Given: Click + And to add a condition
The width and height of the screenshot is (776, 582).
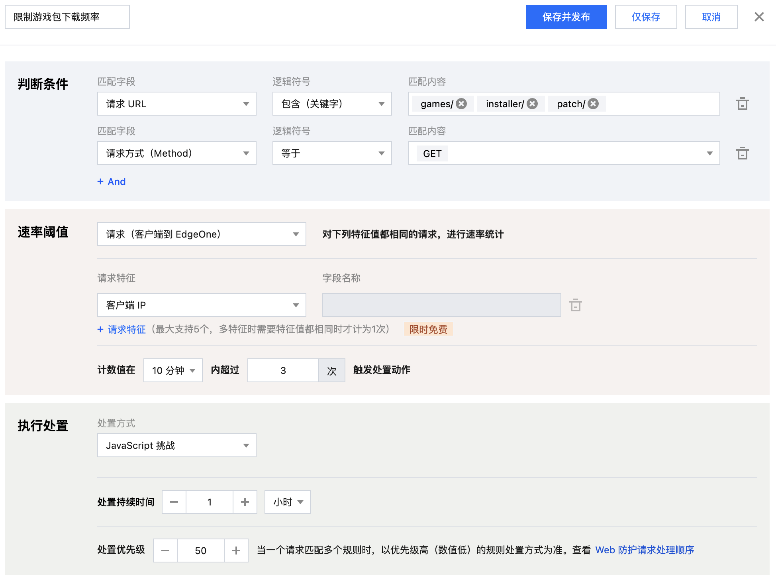Looking at the screenshot, I should 112,182.
